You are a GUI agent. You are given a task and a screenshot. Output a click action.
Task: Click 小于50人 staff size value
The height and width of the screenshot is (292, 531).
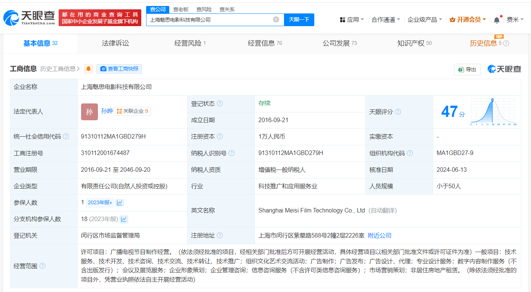(x=449, y=186)
